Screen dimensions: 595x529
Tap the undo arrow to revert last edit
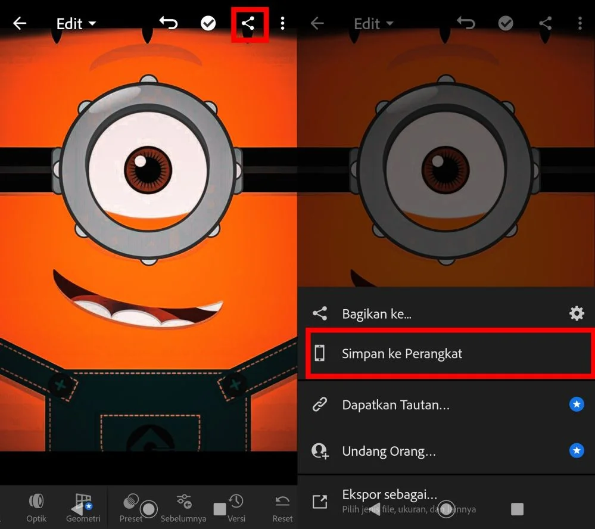point(168,23)
